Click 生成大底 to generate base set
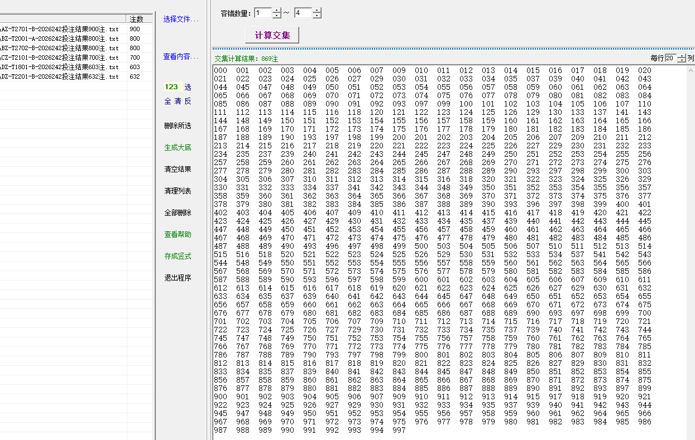 click(178, 147)
